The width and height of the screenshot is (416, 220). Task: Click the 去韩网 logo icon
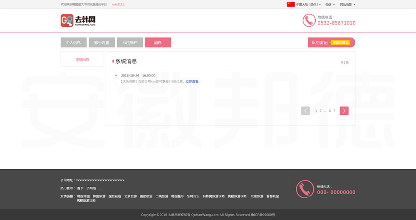point(67,20)
